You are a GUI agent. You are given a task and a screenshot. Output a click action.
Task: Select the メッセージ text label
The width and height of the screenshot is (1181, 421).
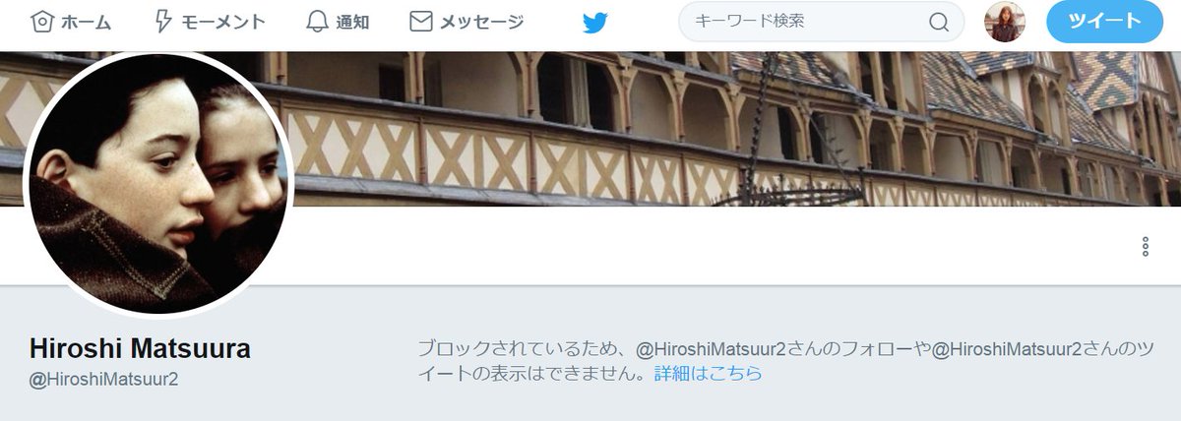[481, 22]
